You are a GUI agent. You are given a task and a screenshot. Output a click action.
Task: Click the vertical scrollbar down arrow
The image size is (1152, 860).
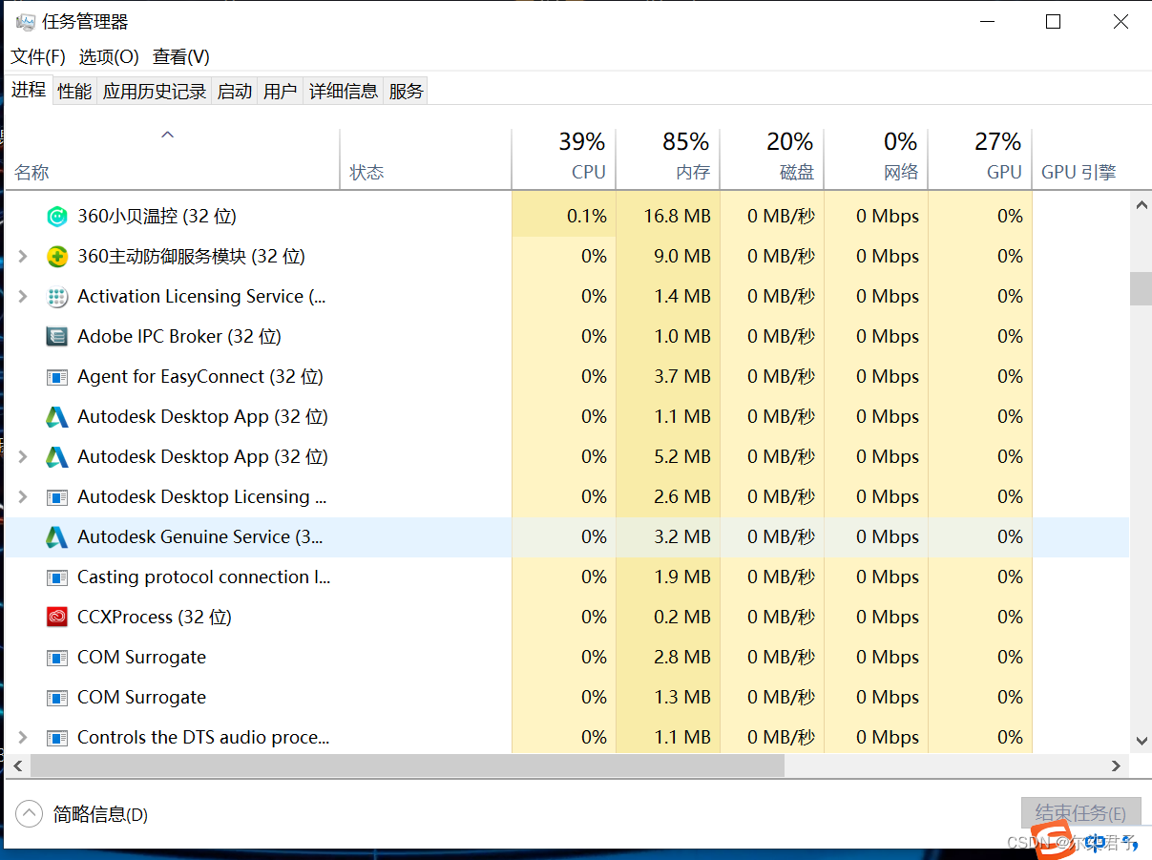1142,741
